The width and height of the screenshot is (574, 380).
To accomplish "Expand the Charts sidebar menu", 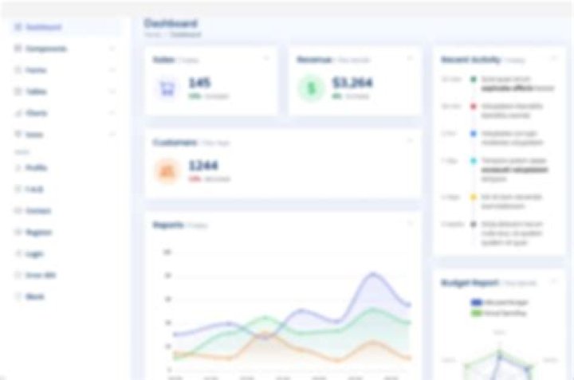I will coord(64,113).
